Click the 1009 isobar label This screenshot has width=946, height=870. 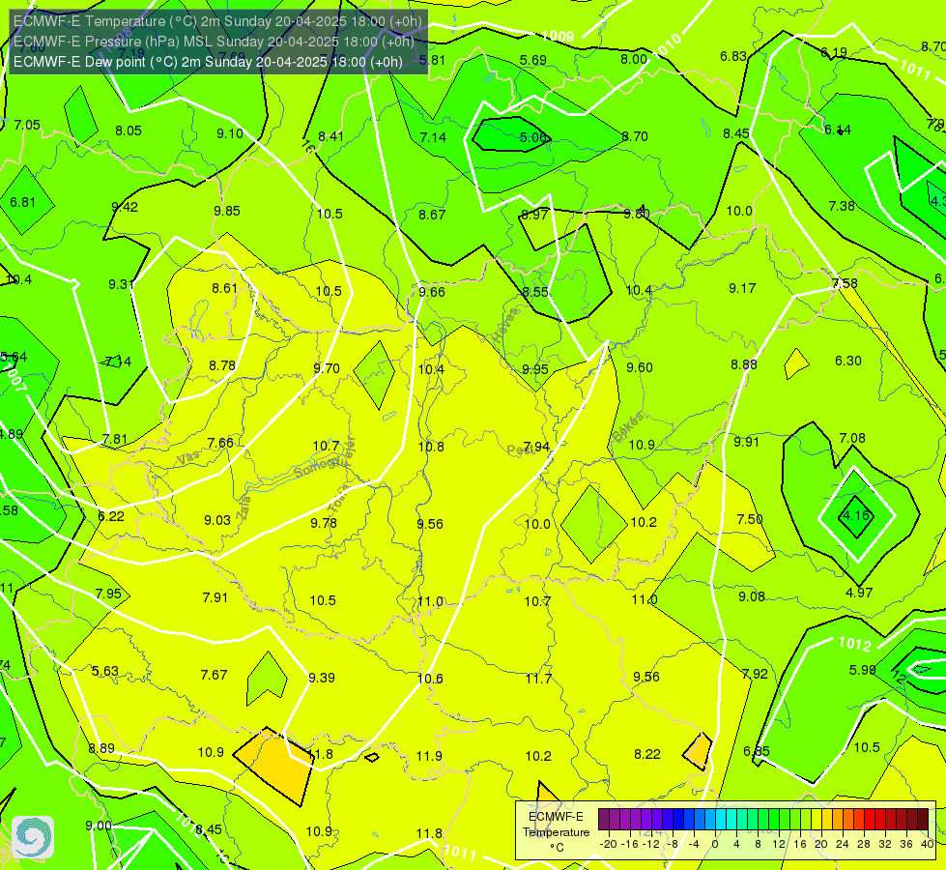tap(558, 36)
